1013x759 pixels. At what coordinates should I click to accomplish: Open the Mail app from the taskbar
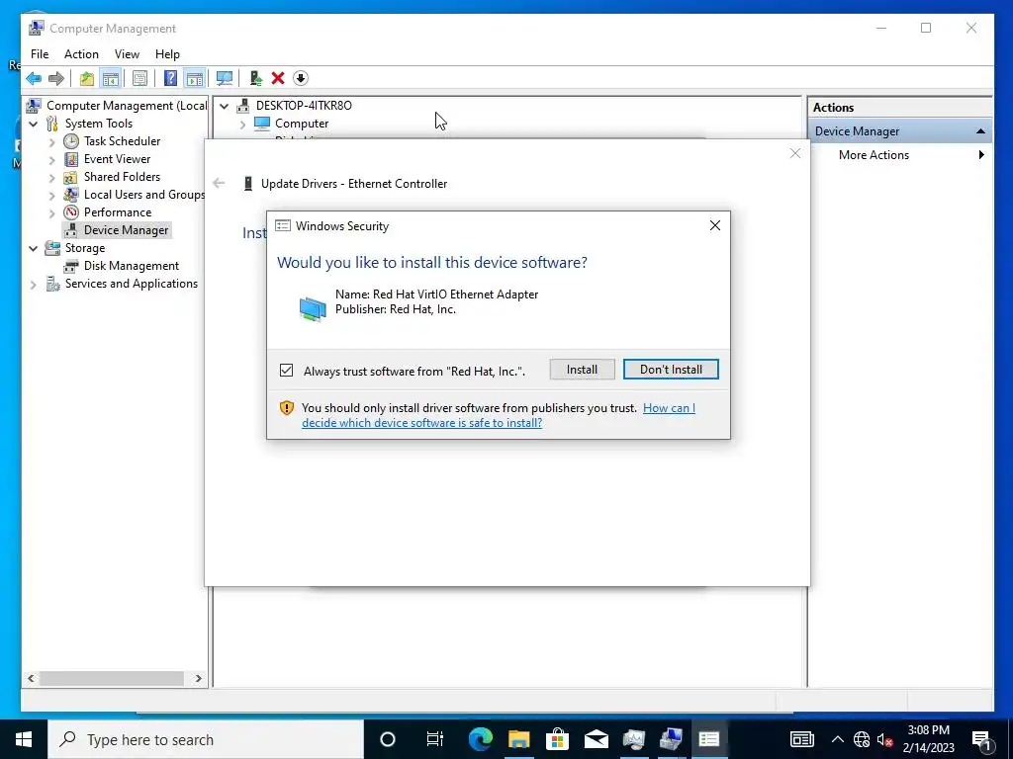pyautogui.click(x=596, y=739)
